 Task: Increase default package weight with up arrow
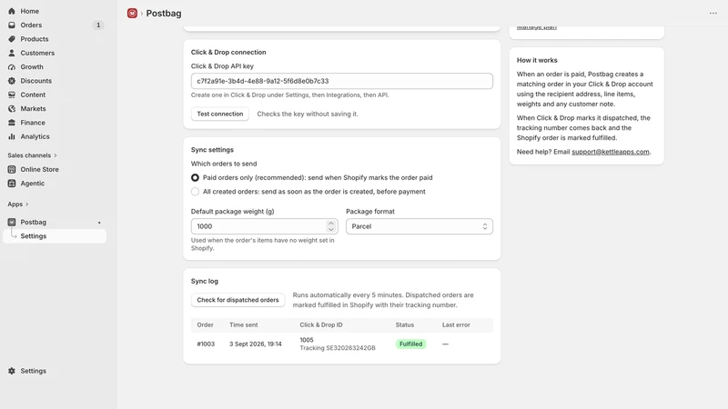pos(330,223)
